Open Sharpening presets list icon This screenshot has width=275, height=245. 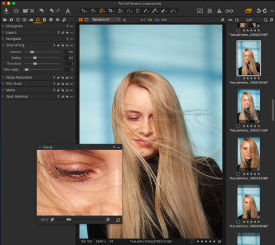click(x=67, y=46)
